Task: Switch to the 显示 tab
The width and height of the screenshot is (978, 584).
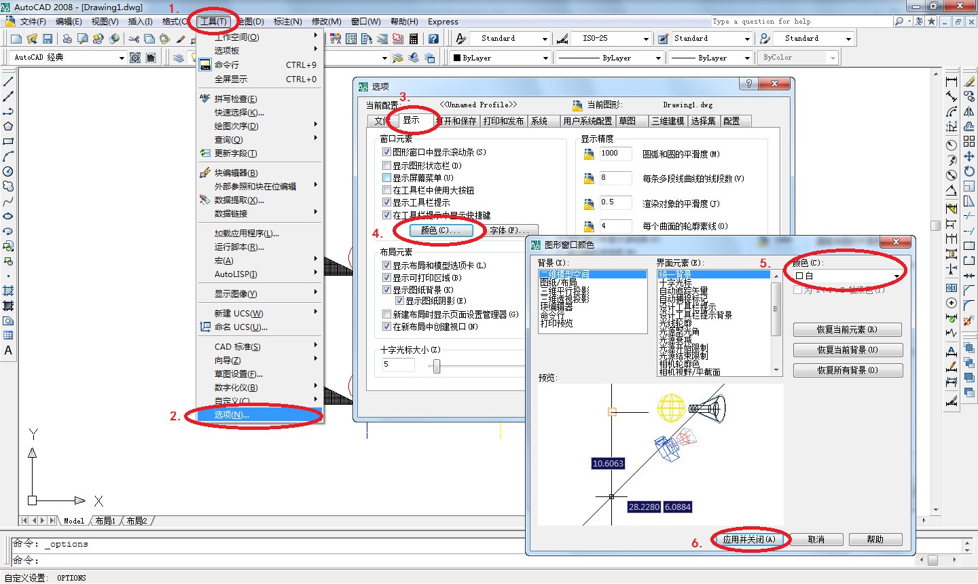Action: [x=411, y=120]
